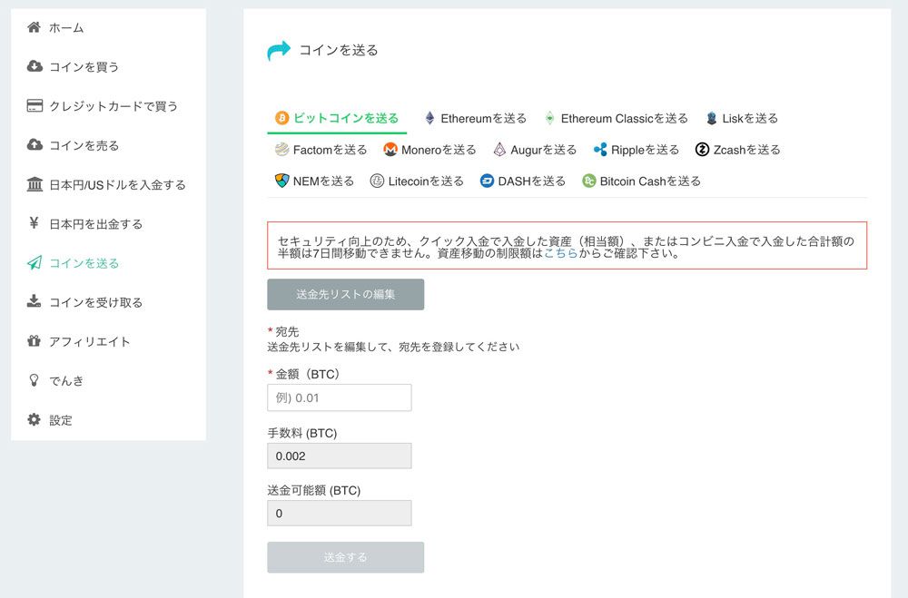Switch to DASHを送る tab
Image resolution: width=908 pixels, height=598 pixels.
pos(523,181)
